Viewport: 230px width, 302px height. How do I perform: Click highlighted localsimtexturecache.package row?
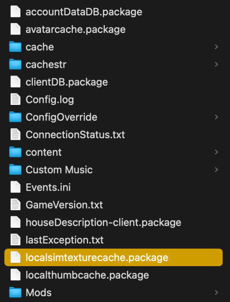click(x=113, y=257)
